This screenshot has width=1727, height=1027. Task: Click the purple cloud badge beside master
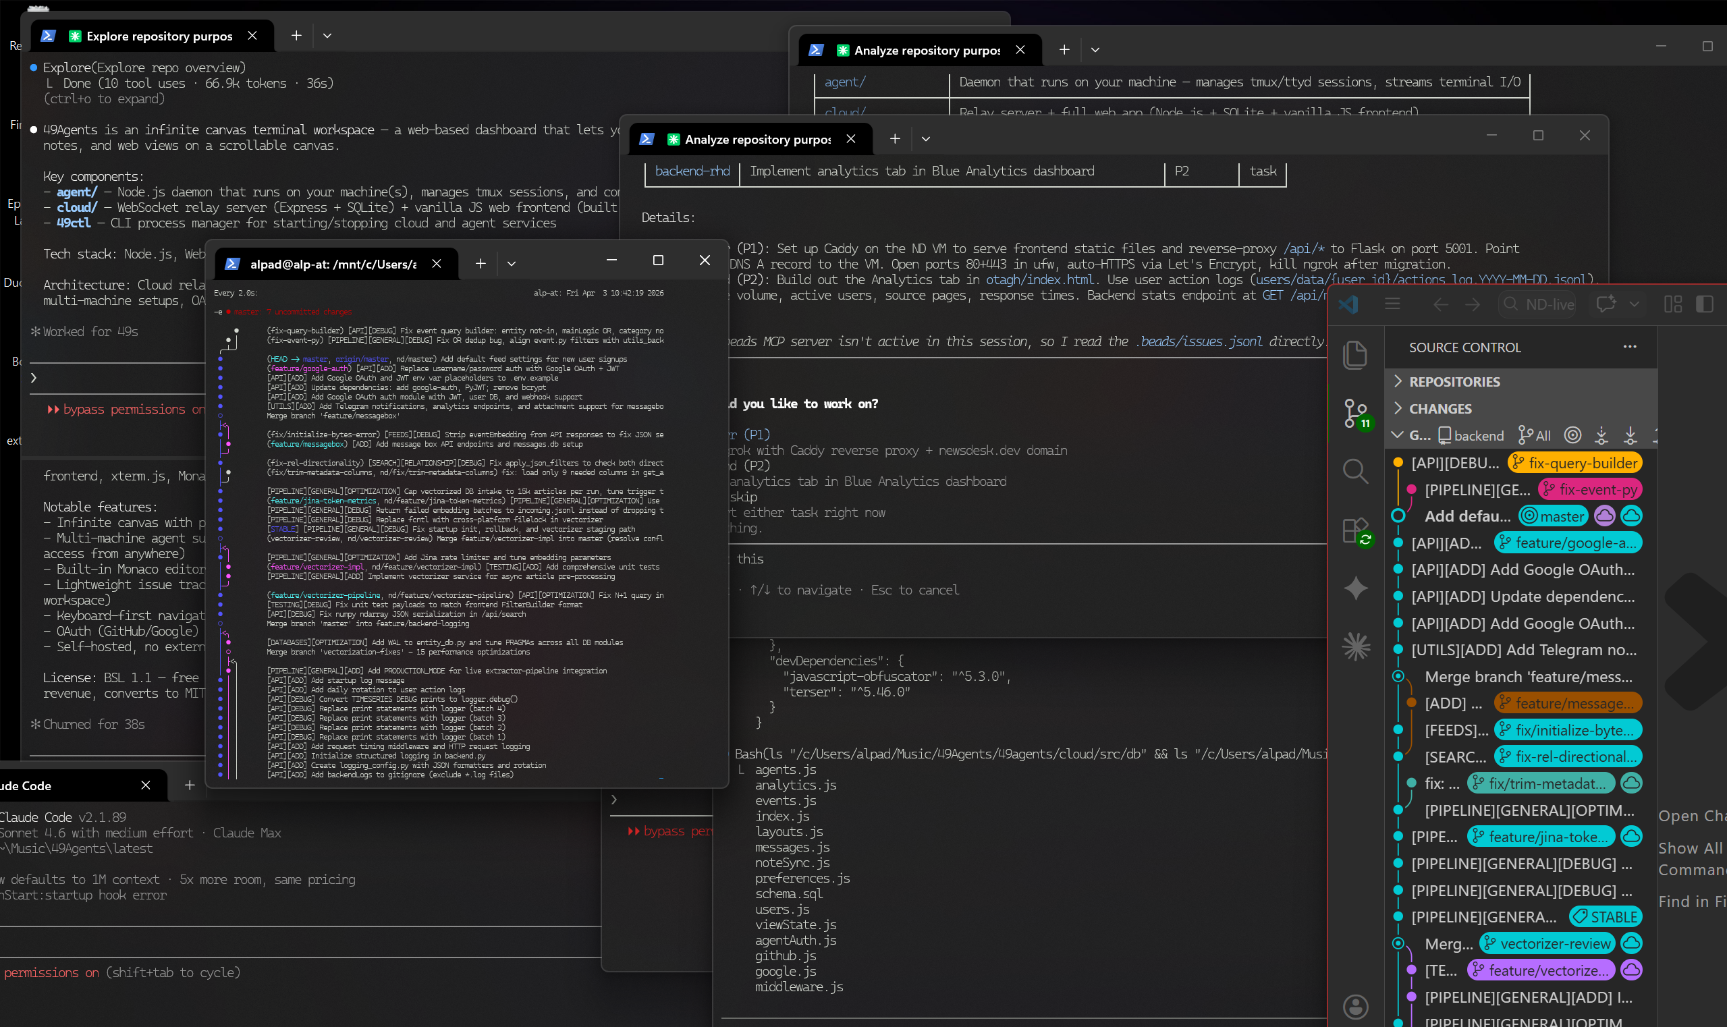pos(1603,516)
